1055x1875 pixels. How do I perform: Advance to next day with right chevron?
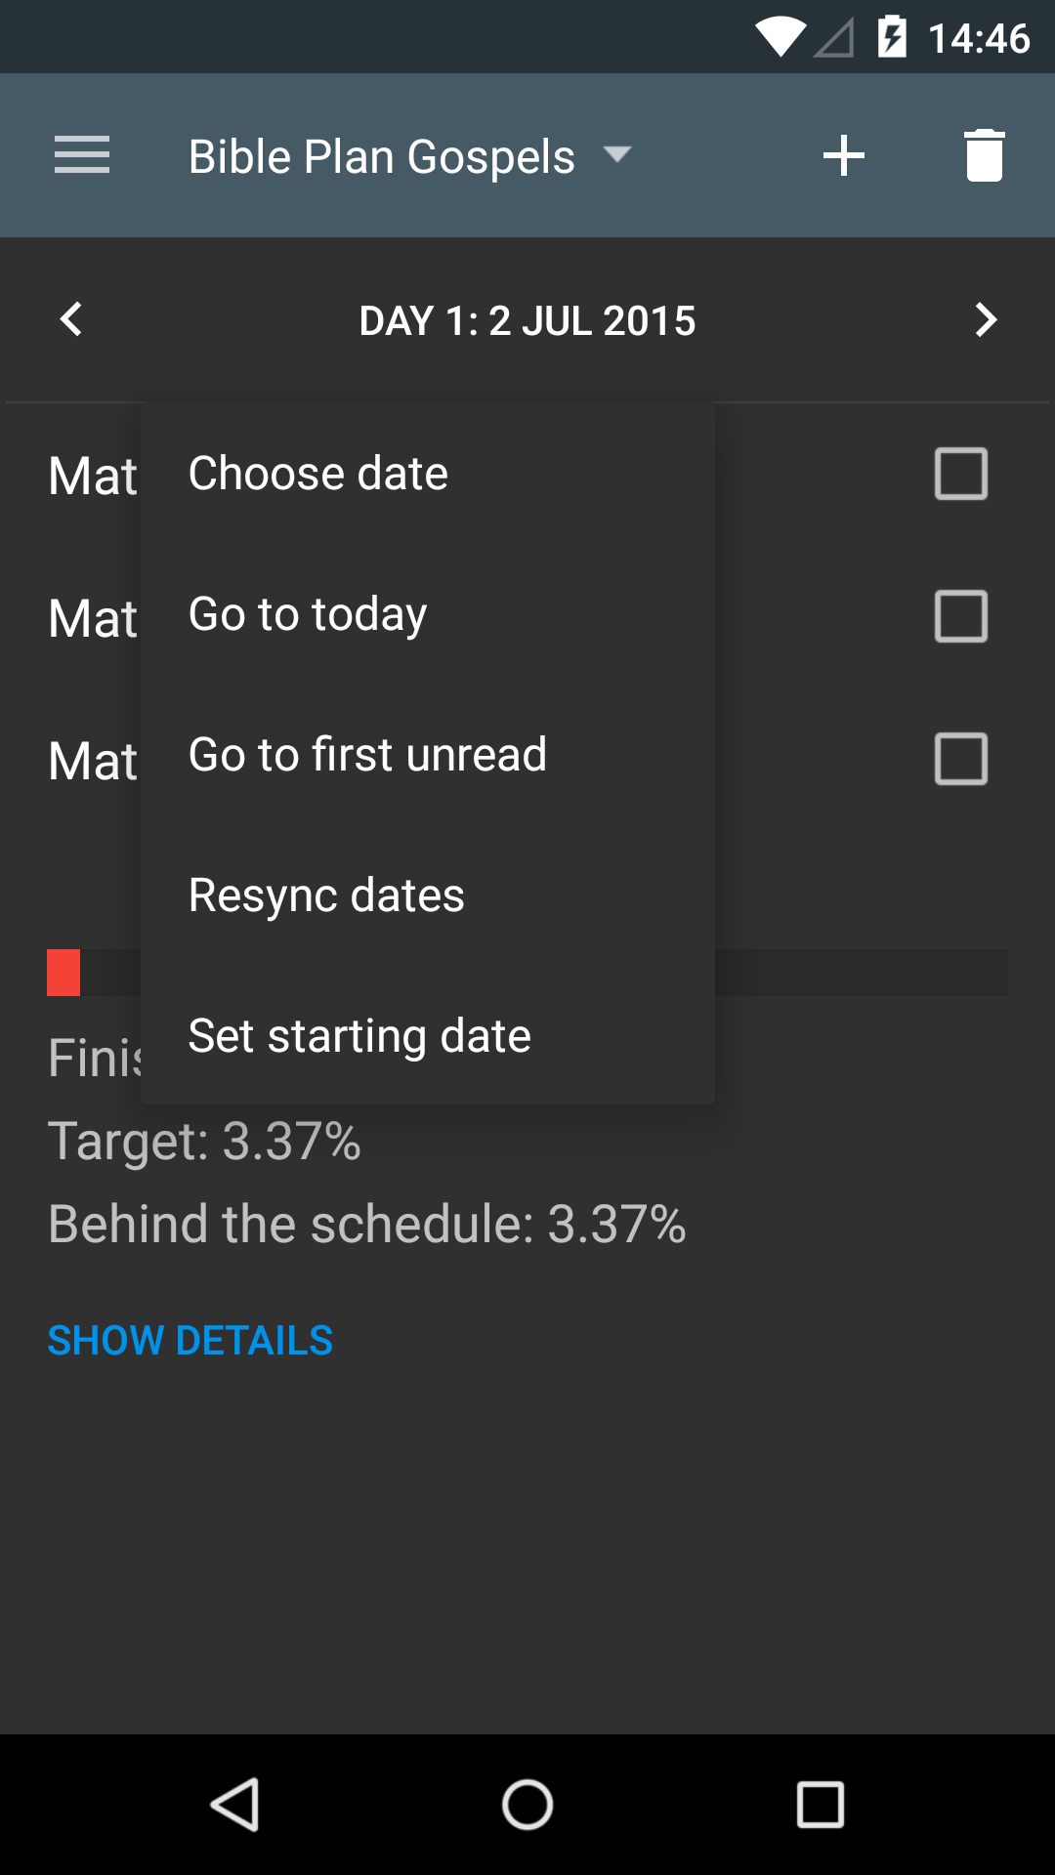tap(985, 319)
